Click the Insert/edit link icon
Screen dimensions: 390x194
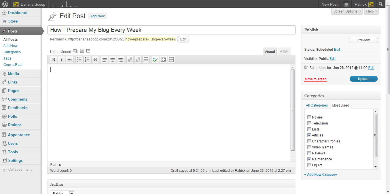coord(130,60)
